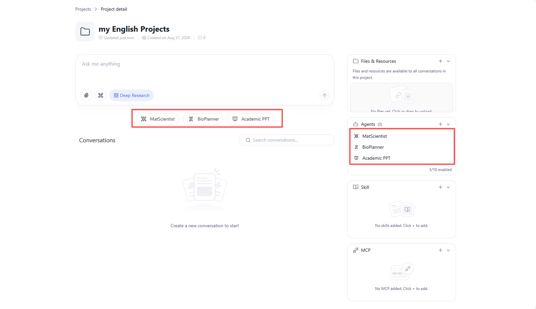Click the file upload drop area

coord(402,97)
